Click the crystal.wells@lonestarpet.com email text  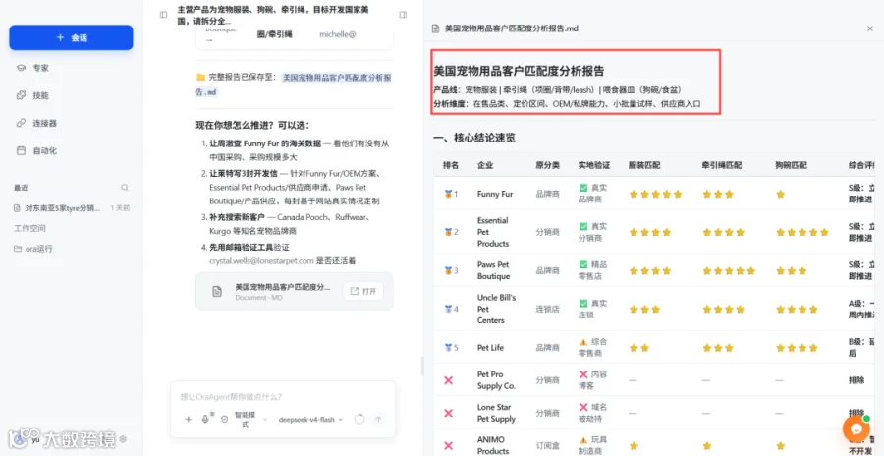coord(261,261)
